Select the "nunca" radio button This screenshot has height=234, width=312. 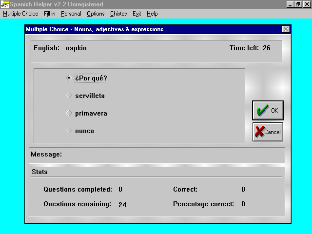pyautogui.click(x=69, y=131)
